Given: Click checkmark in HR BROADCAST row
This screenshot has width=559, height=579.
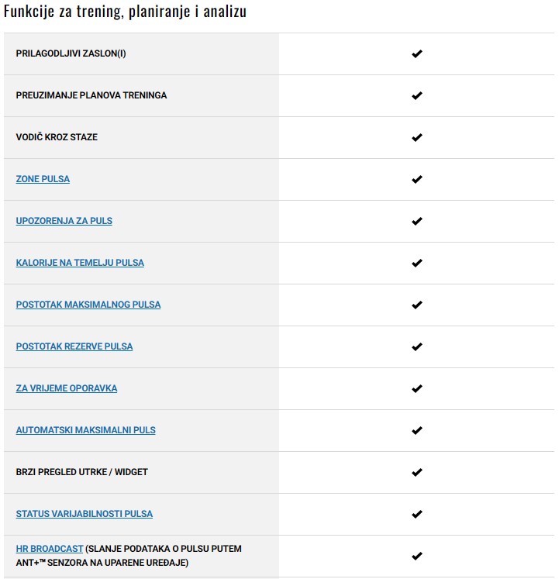Looking at the screenshot, I should (417, 557).
